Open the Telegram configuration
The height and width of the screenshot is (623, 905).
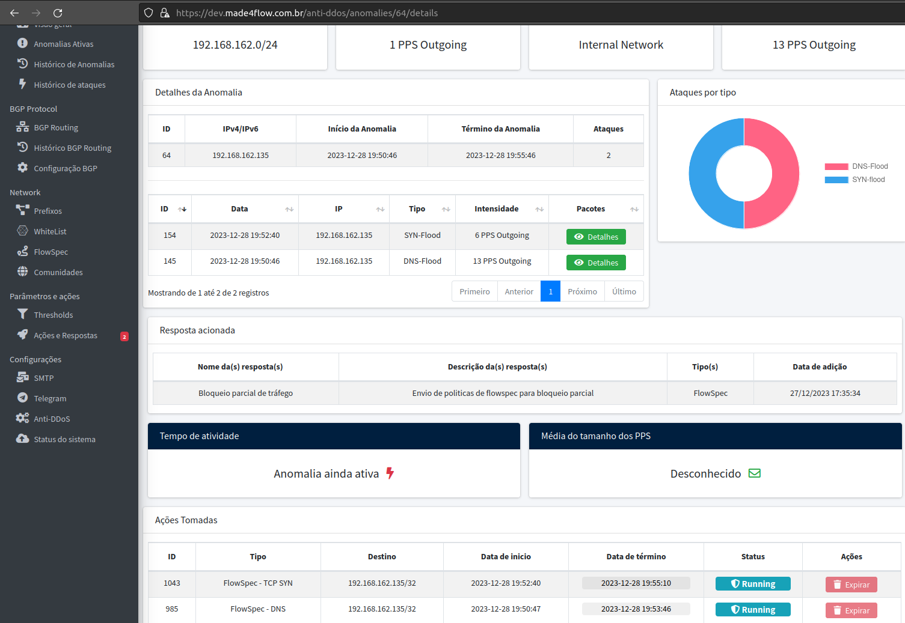(50, 398)
